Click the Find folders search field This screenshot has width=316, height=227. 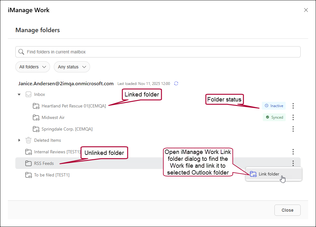click(x=158, y=52)
